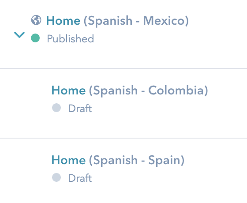Click the Published status text

(x=71, y=39)
